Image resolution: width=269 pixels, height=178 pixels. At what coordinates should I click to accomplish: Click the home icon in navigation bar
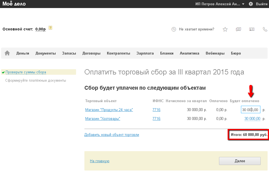[7, 53]
